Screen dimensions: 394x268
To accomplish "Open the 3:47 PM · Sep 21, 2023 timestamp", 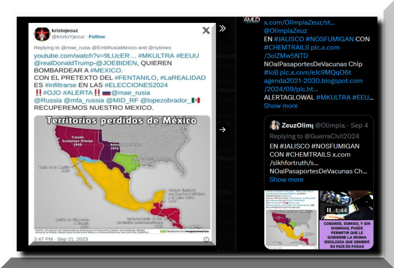I will point(61,239).
